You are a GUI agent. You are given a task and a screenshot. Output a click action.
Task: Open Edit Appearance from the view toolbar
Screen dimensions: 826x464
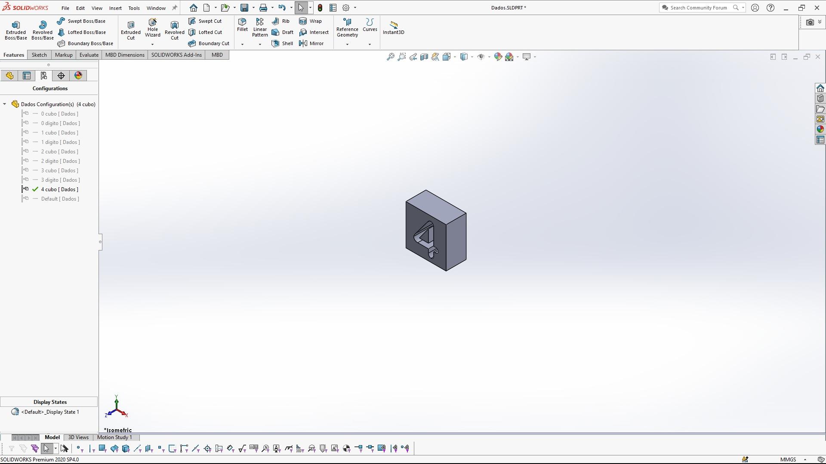coord(498,57)
